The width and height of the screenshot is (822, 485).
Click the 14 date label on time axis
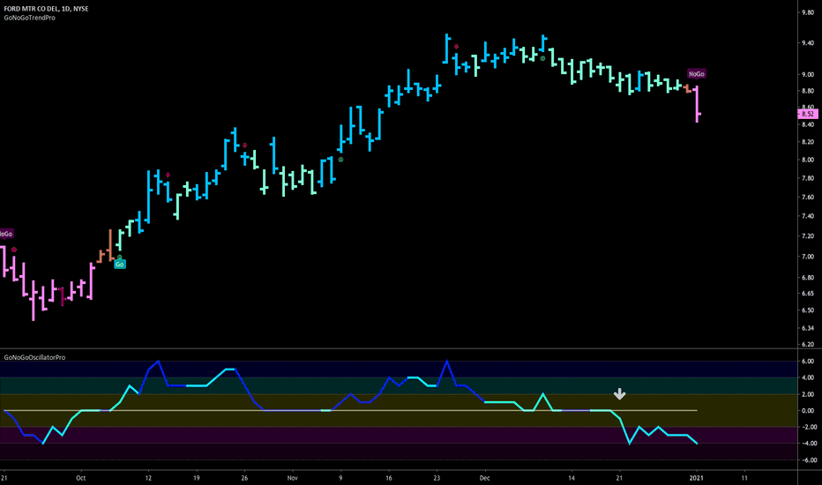(x=572, y=478)
